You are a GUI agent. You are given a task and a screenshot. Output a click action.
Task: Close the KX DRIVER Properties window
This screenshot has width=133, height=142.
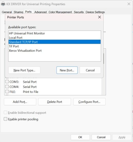[129, 4]
